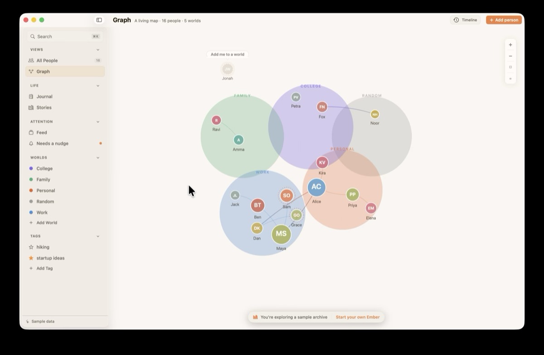Viewport: 544px width, 355px height.
Task: Select Dan's DK node
Action: coord(257,228)
